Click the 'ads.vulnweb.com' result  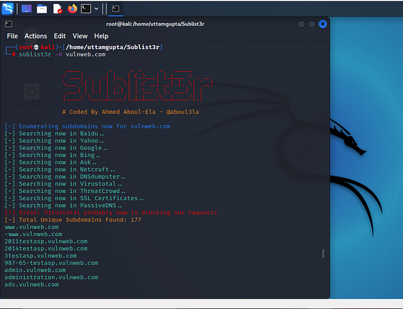point(31,284)
